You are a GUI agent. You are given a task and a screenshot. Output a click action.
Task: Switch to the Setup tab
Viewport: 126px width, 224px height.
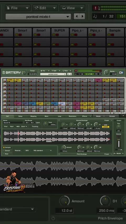tap(20, 116)
